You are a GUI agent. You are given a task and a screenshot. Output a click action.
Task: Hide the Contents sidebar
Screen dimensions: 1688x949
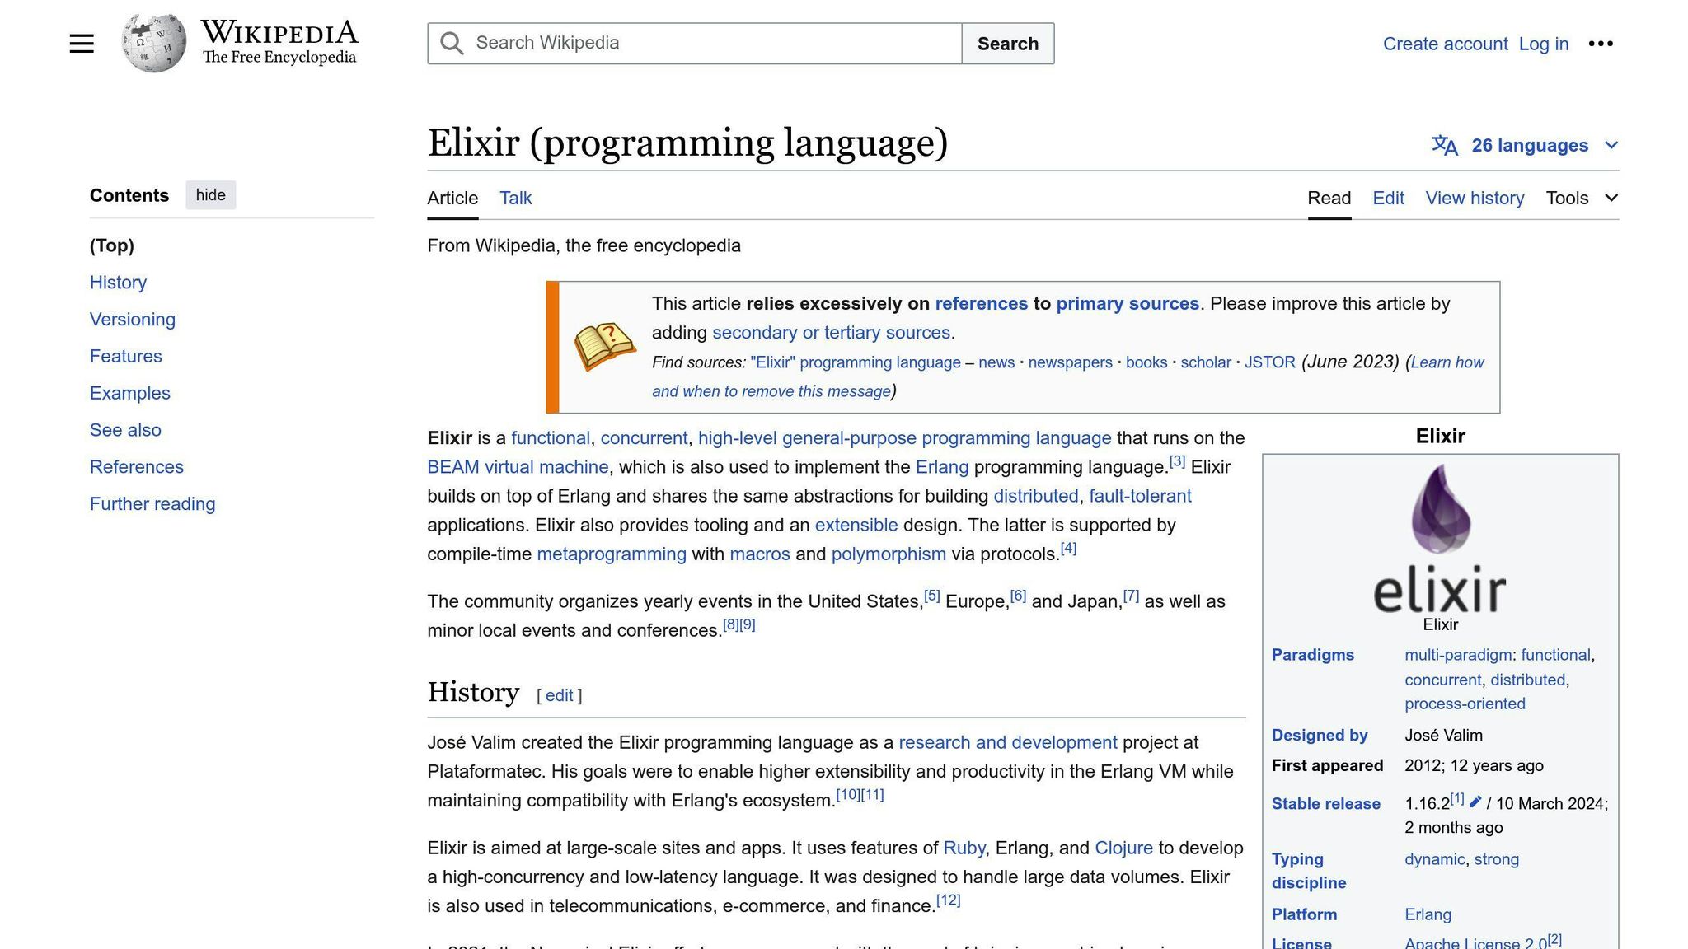point(210,195)
